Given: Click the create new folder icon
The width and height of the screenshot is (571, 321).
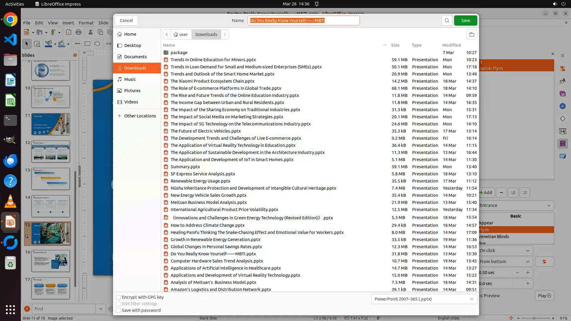Looking at the screenshot, I should 472,34.
